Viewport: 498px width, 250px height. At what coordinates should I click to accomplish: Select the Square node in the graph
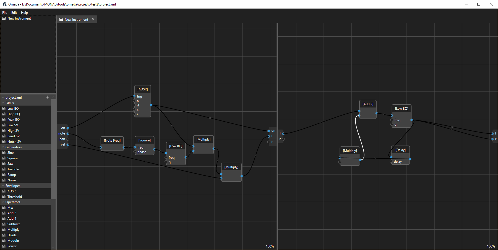[x=144, y=140]
